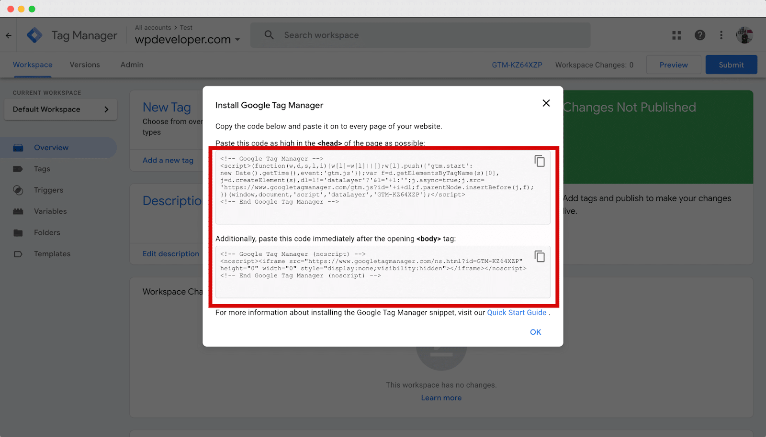The image size is (766, 437).
Task: Click the Test breadcrumb
Action: [186, 28]
